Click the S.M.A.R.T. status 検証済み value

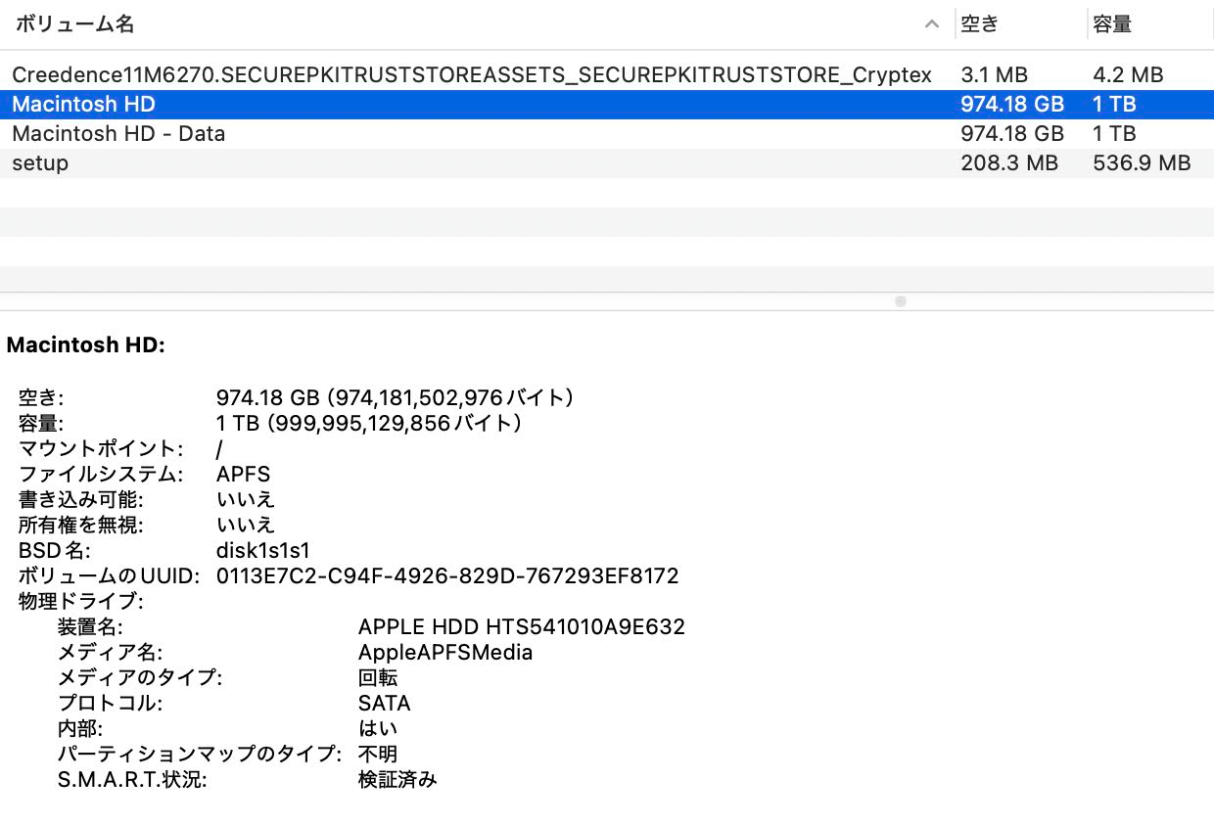[x=397, y=779]
